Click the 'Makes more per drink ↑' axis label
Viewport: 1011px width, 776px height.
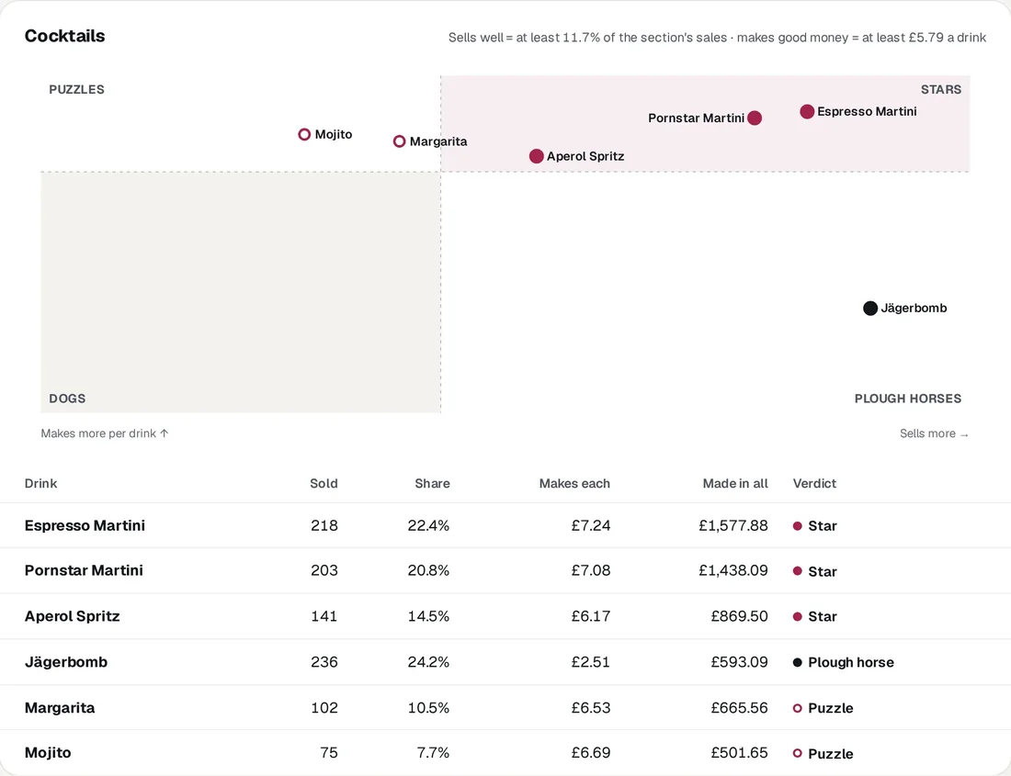105,433
